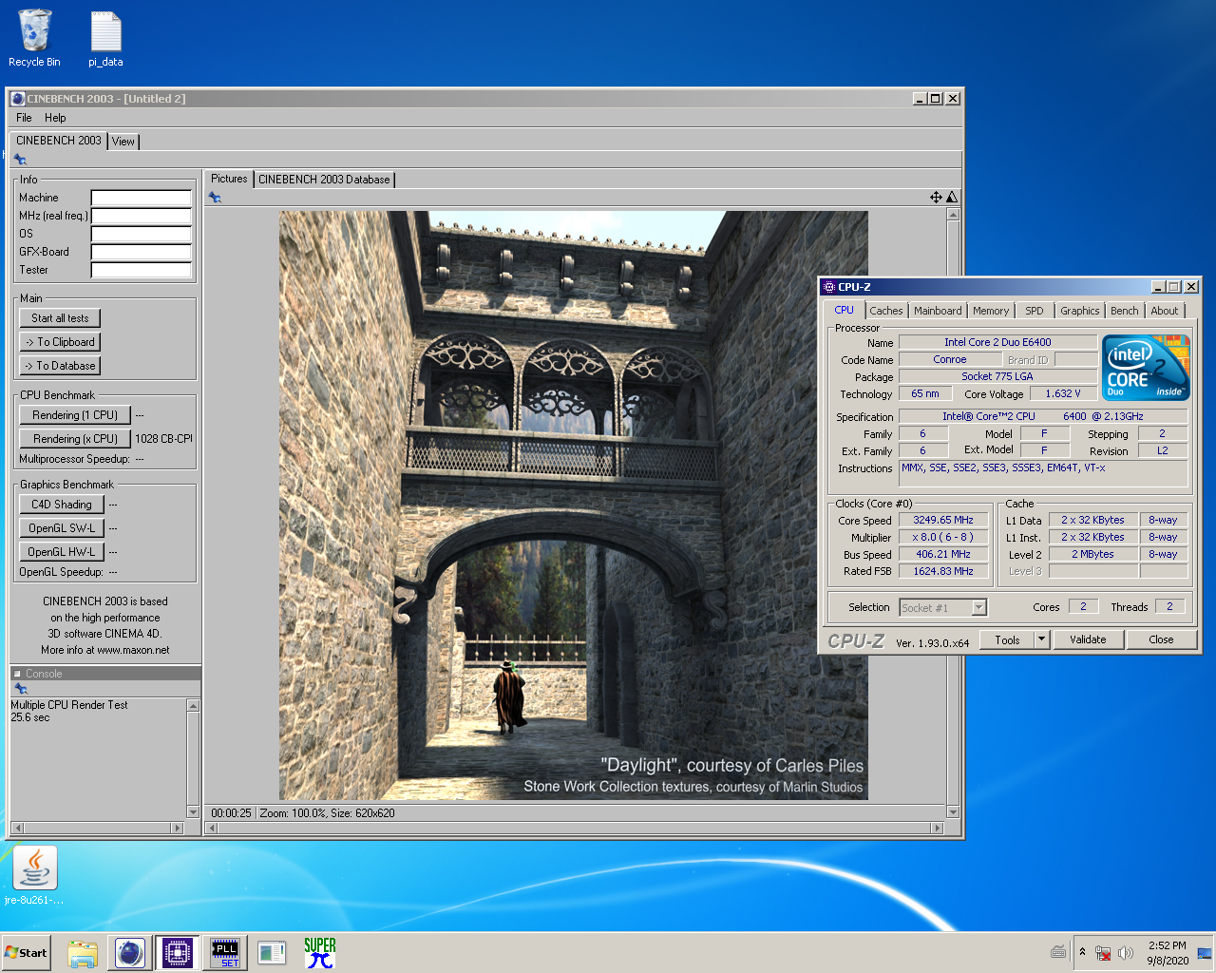1216x973 pixels.
Task: Open the Help menu in CINEBENCH
Action: (55, 118)
